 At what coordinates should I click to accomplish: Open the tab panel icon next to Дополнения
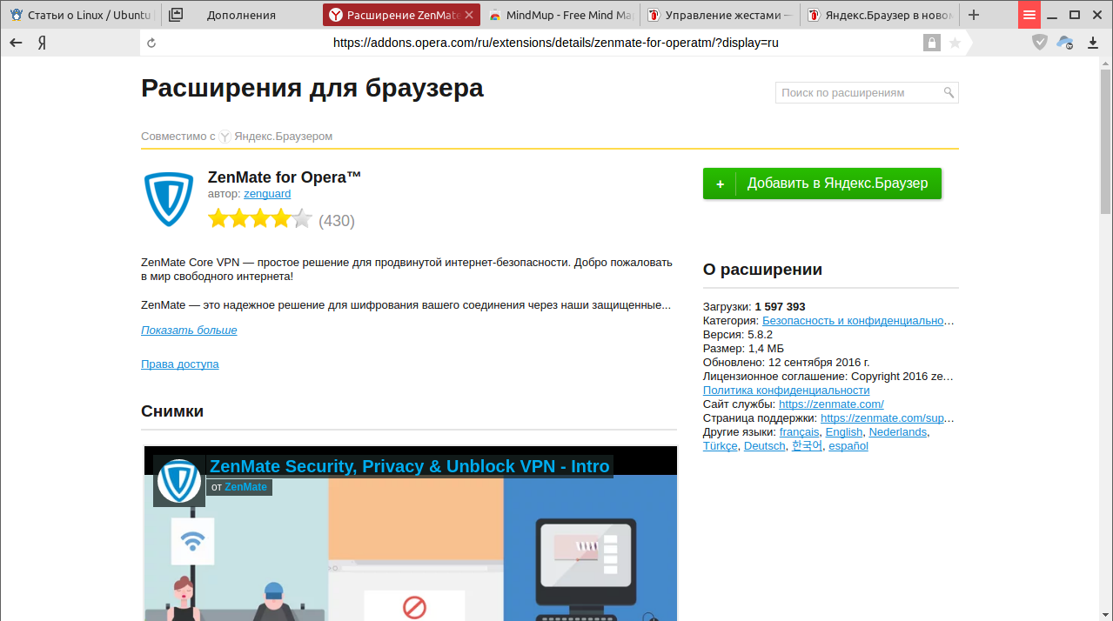(x=176, y=15)
